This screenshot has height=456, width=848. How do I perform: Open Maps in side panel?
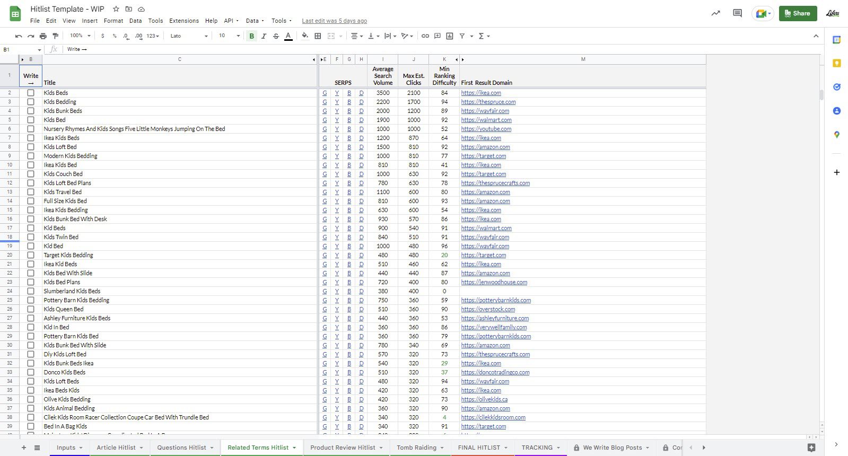(837, 135)
